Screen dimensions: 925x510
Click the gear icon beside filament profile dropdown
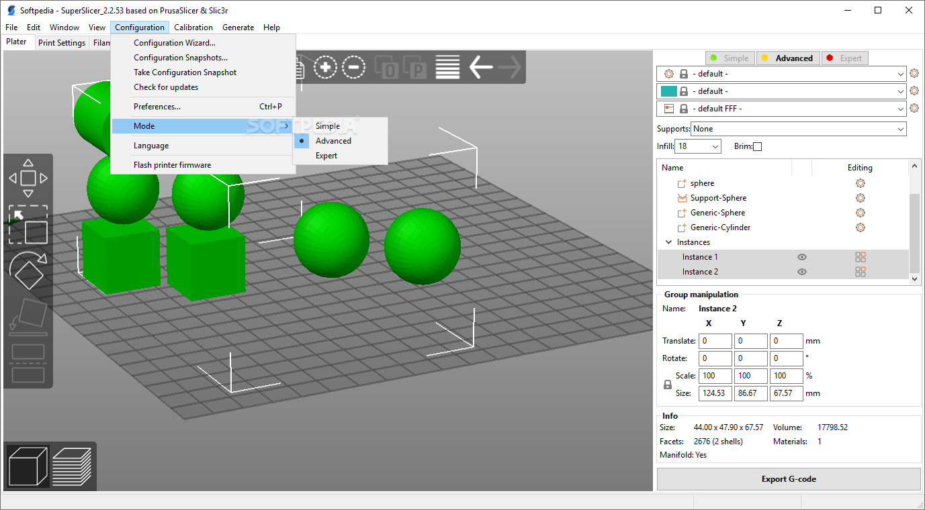914,91
